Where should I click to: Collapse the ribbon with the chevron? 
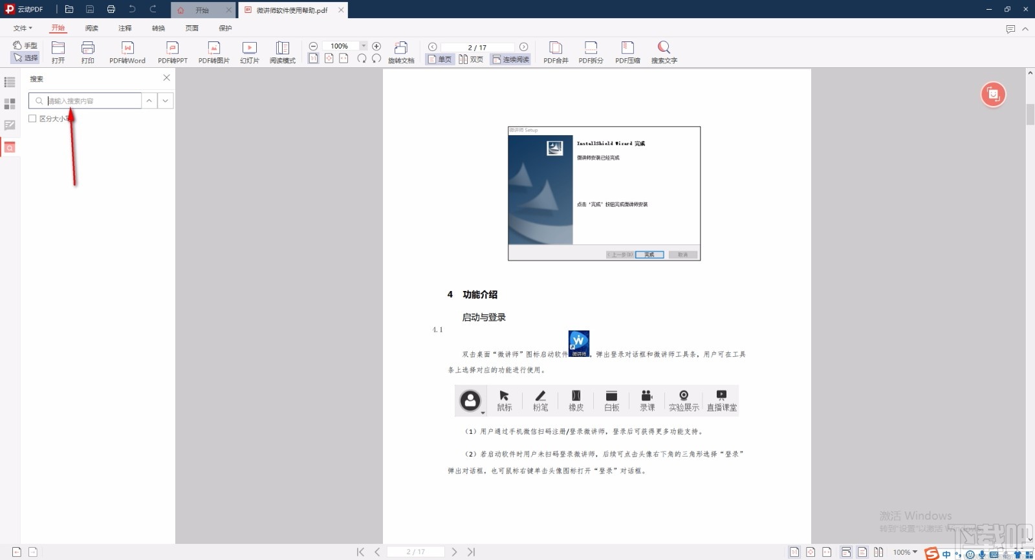point(1025,29)
